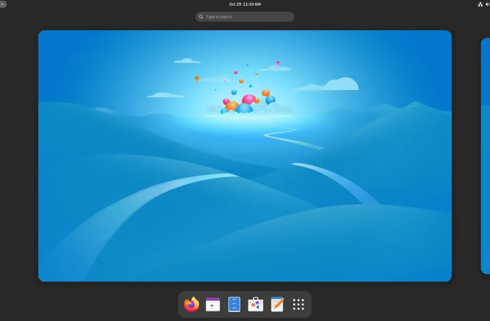Open the Calendar app in dash
The width and height of the screenshot is (490, 321).
(x=213, y=304)
